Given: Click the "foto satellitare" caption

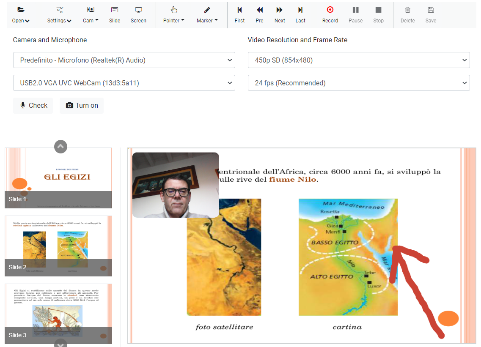Looking at the screenshot, I should tap(224, 327).
